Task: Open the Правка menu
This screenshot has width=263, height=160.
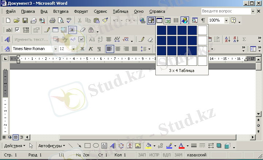Action: coord(28,11)
